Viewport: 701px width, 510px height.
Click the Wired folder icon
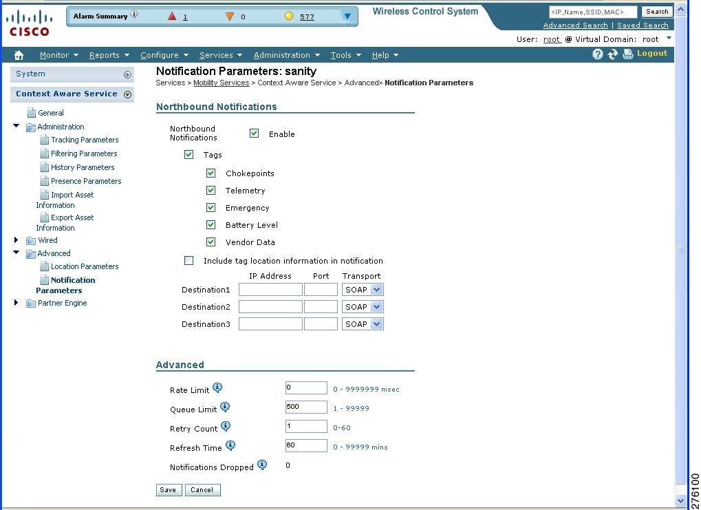[x=31, y=241]
